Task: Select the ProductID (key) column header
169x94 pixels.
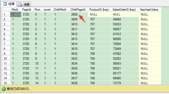Action: coord(100,10)
